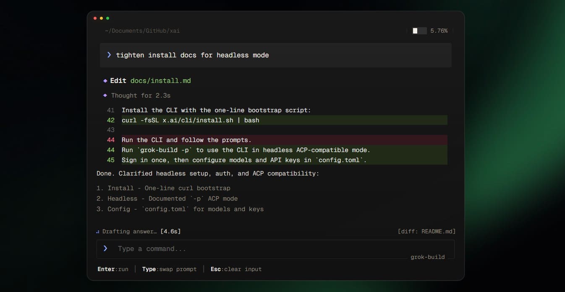
Task: Click list item 2 Headless - Documented -p ACP mode
Action: tap(167, 199)
